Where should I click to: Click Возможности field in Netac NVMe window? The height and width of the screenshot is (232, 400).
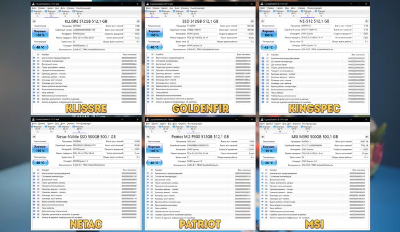tap(106, 165)
